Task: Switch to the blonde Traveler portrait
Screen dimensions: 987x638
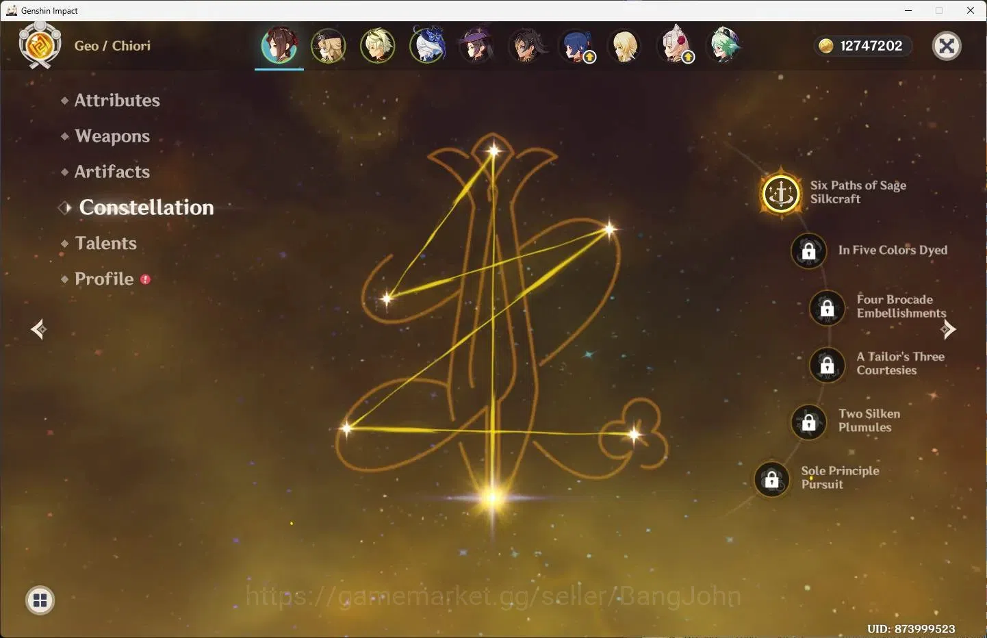Action: (x=625, y=46)
